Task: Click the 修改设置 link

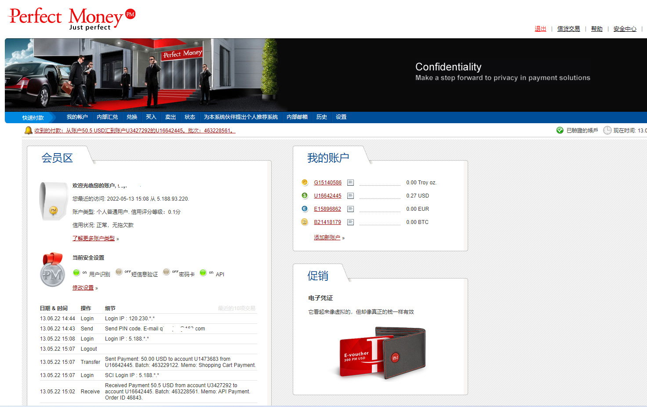Action: tap(83, 288)
